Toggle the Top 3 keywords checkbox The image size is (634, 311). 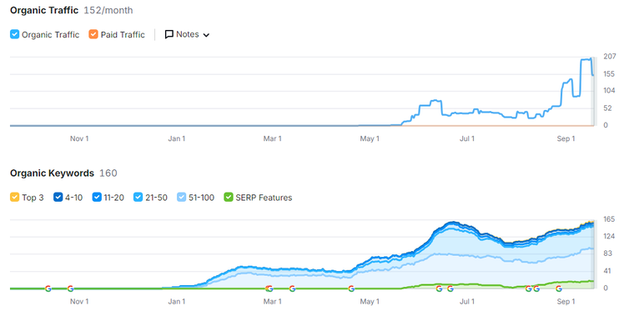(14, 198)
